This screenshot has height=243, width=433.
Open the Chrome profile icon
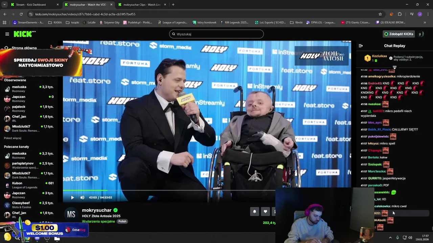(x=420, y=14)
